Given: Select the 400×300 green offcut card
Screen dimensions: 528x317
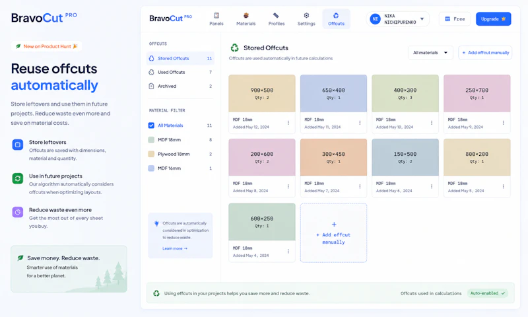Looking at the screenshot, I should pos(405,104).
